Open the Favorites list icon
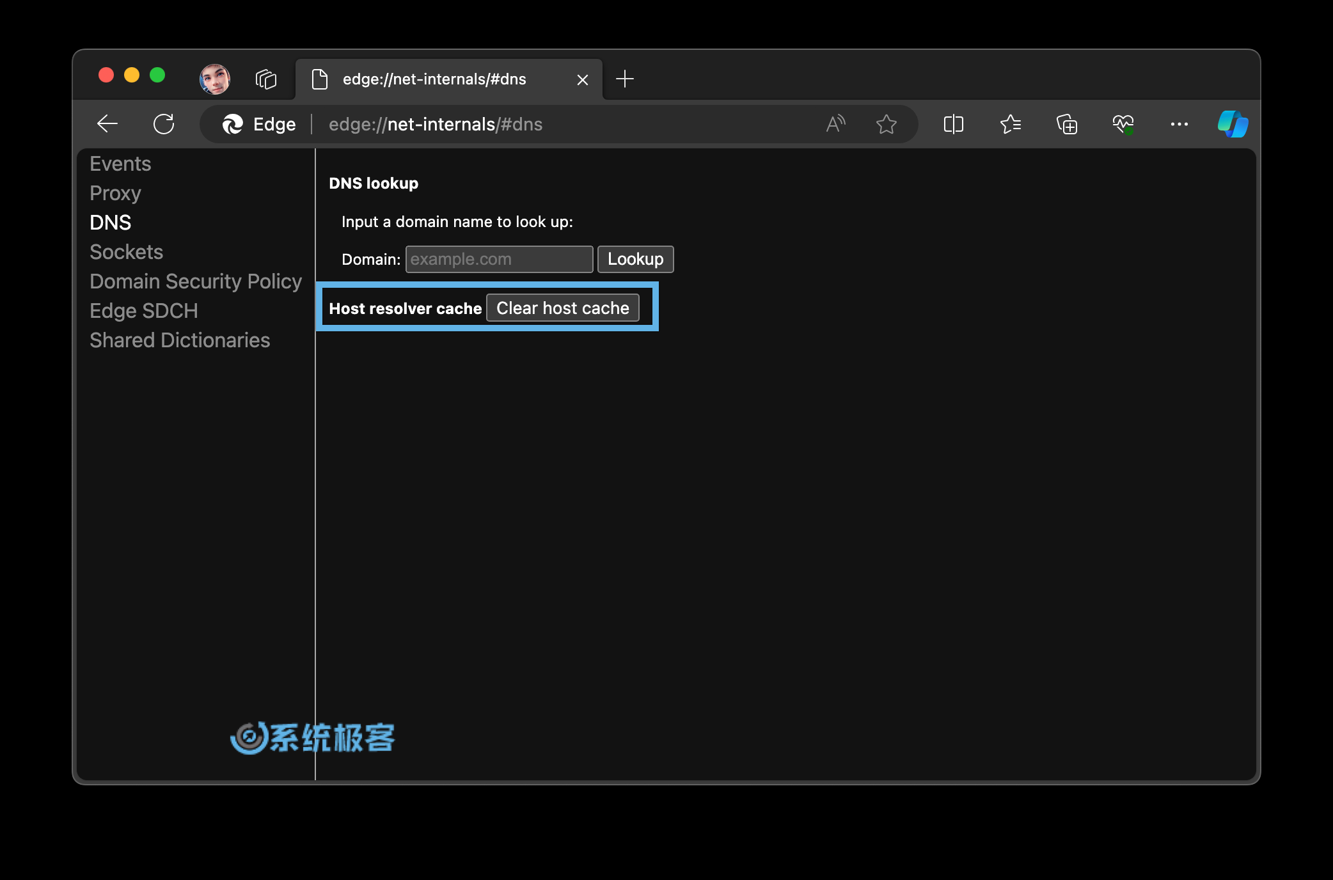 click(1010, 124)
